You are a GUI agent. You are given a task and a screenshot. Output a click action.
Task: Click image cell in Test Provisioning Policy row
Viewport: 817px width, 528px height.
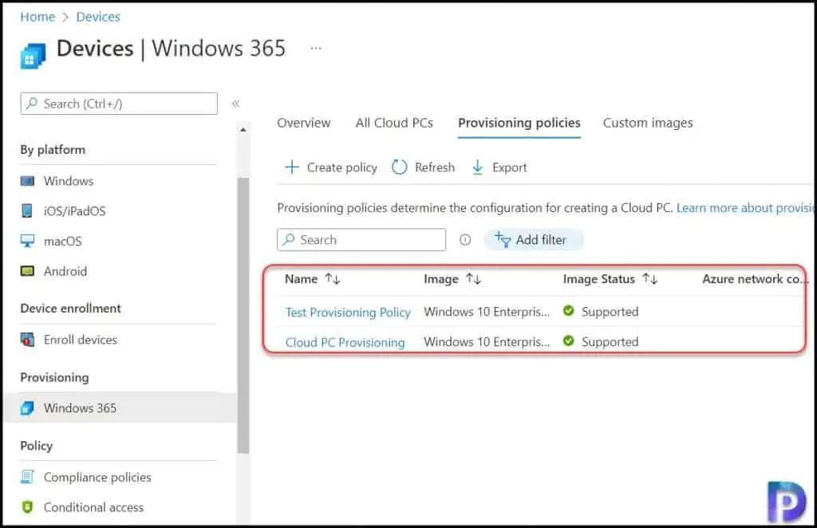click(x=487, y=311)
